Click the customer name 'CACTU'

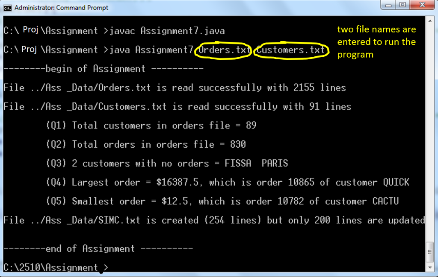point(385,201)
